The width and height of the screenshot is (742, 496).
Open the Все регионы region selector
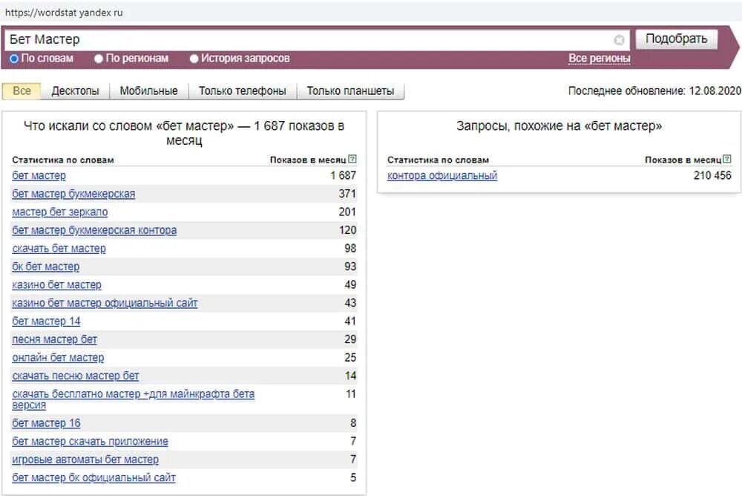[599, 58]
